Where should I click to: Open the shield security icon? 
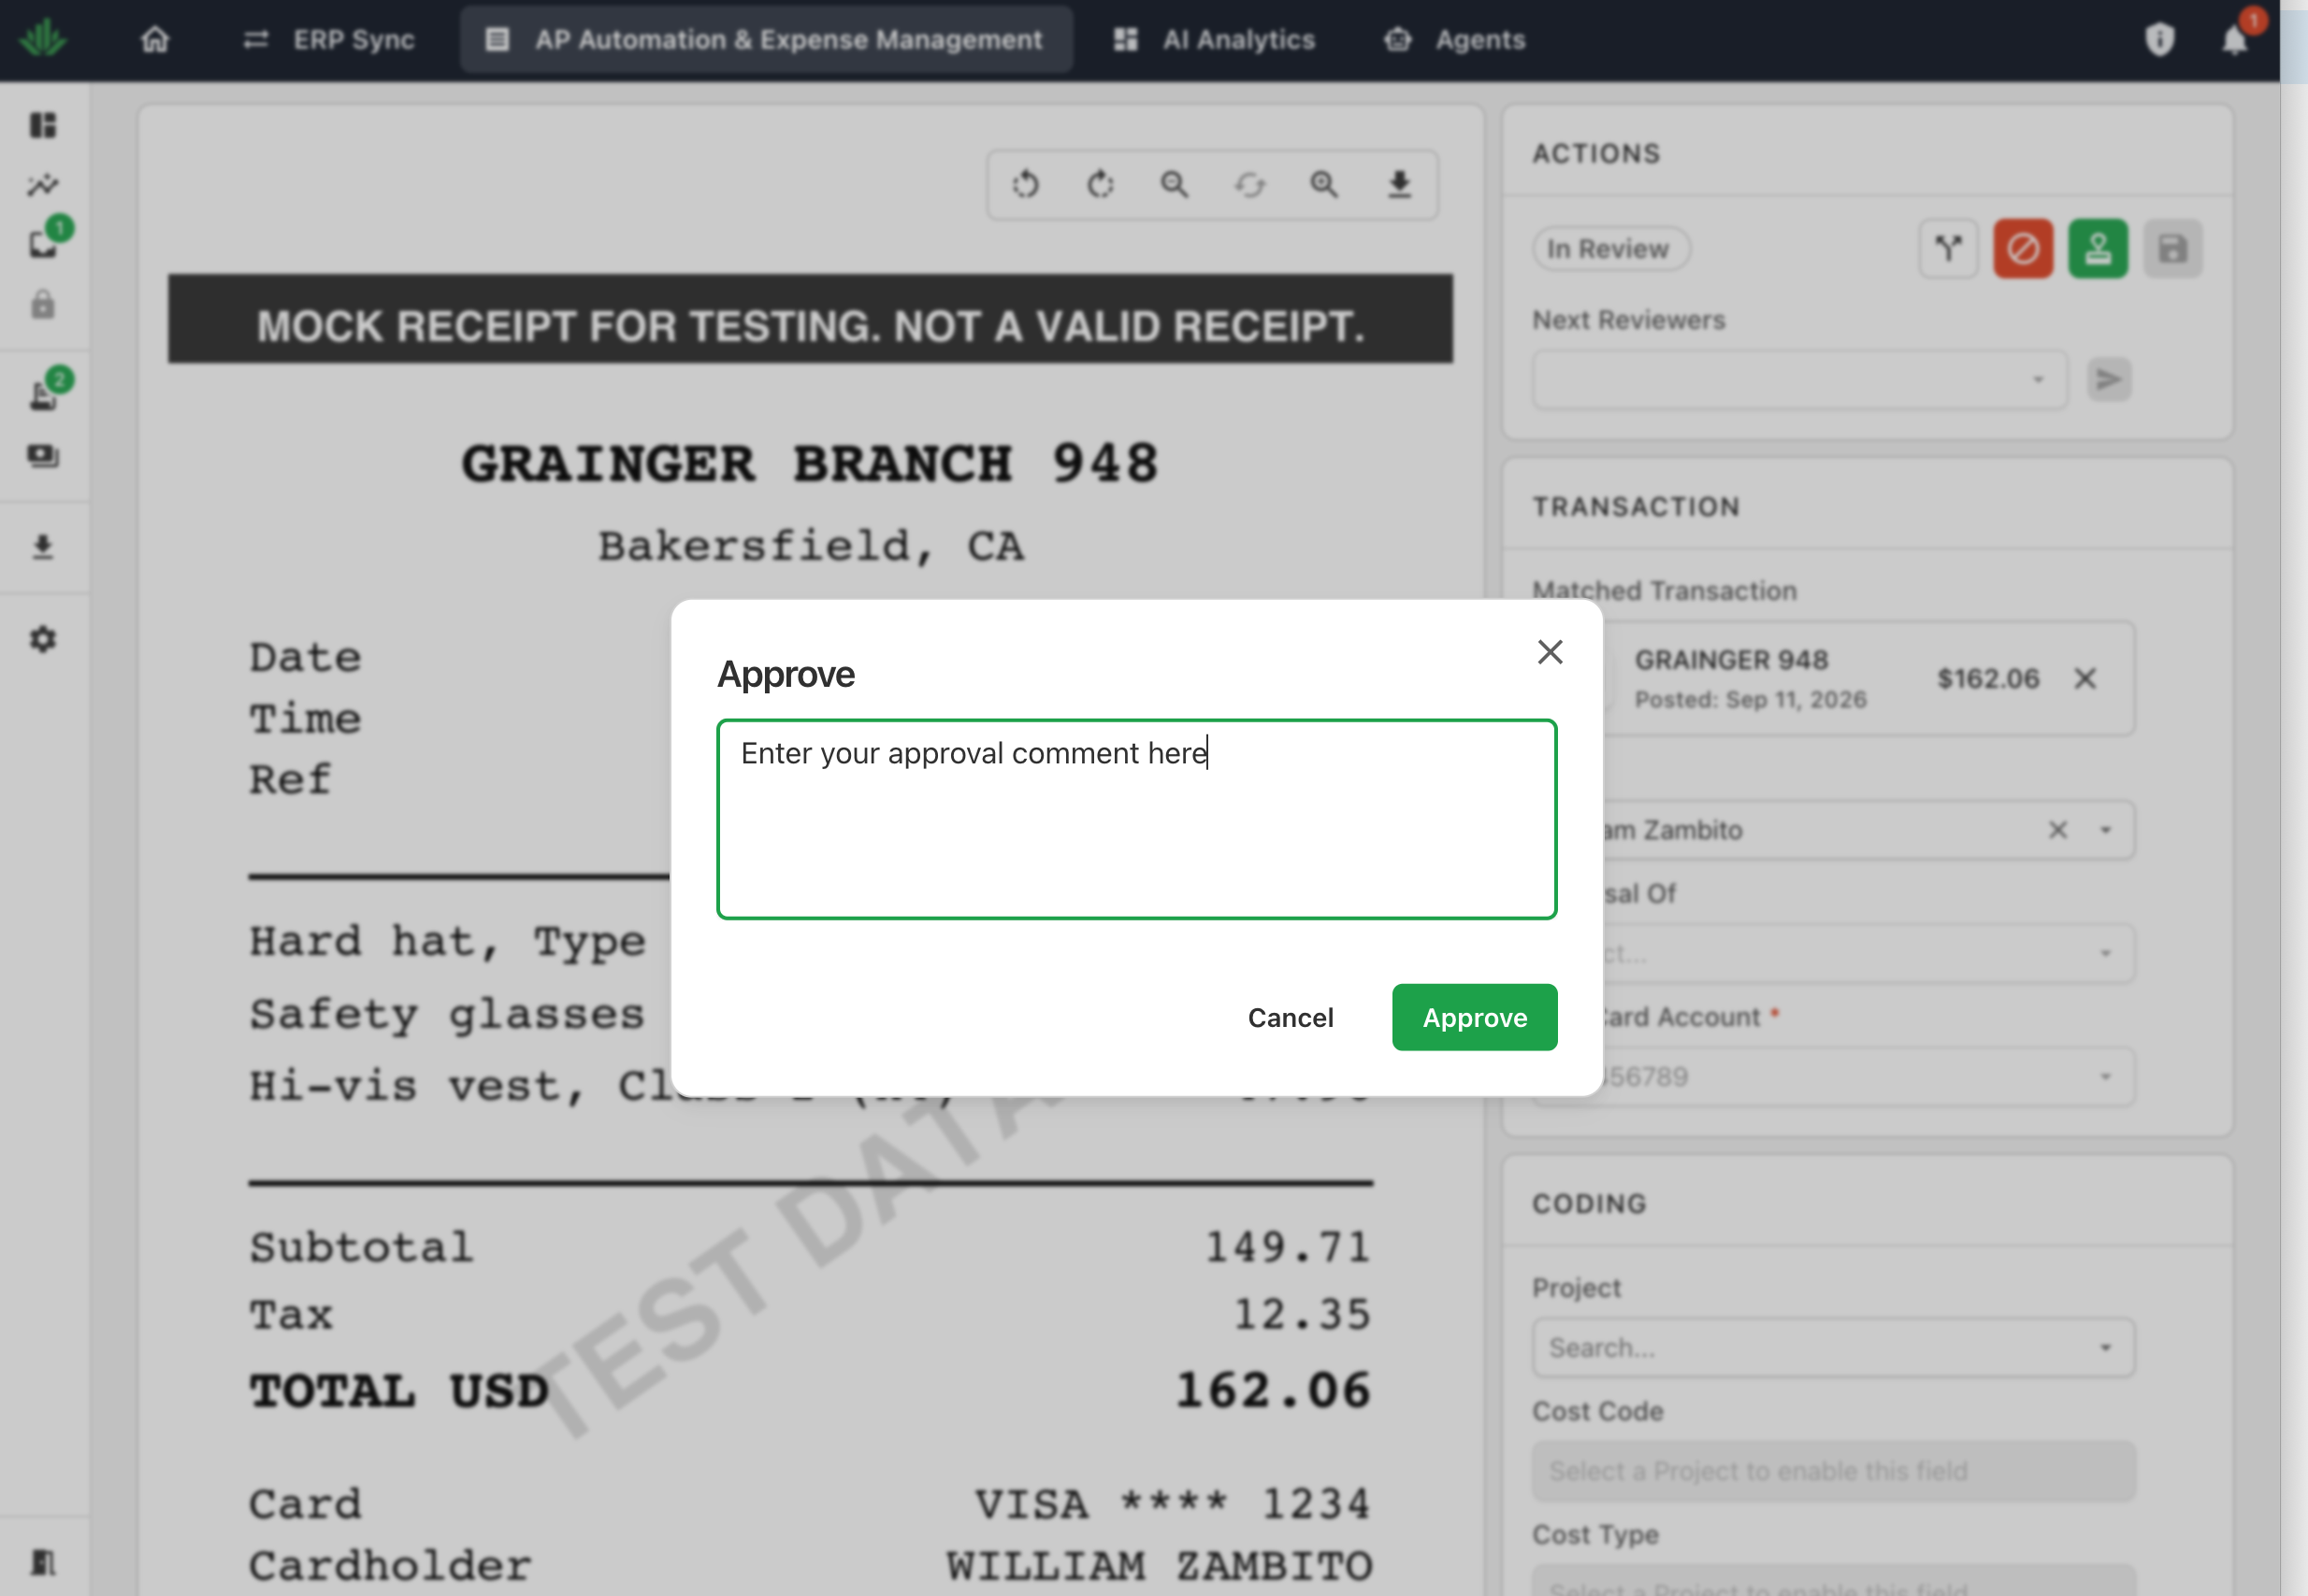(2160, 40)
